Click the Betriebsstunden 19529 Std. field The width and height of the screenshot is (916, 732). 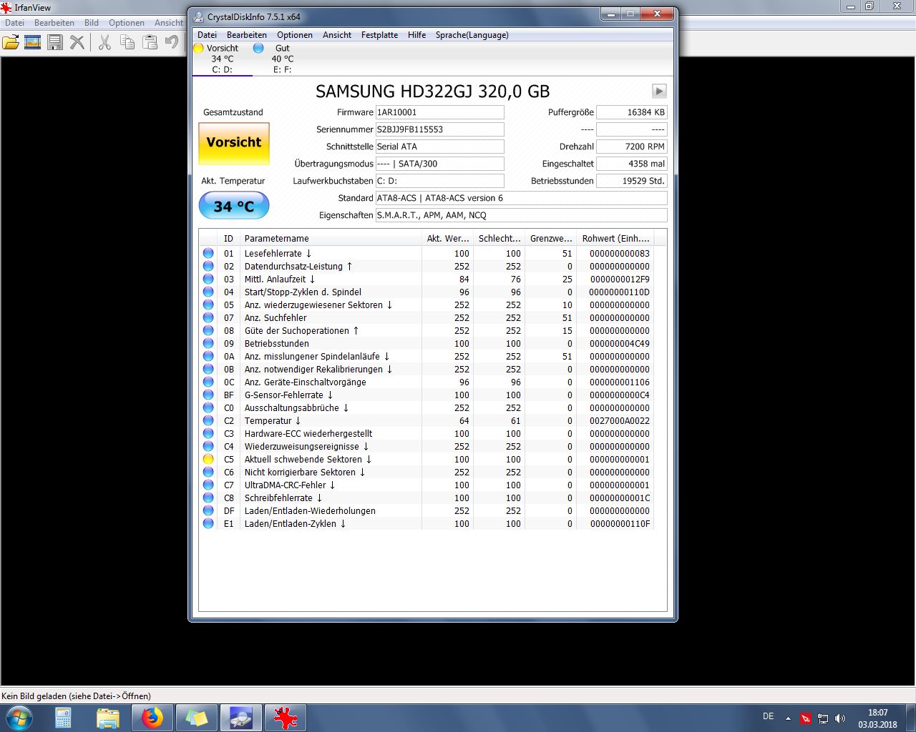632,181
